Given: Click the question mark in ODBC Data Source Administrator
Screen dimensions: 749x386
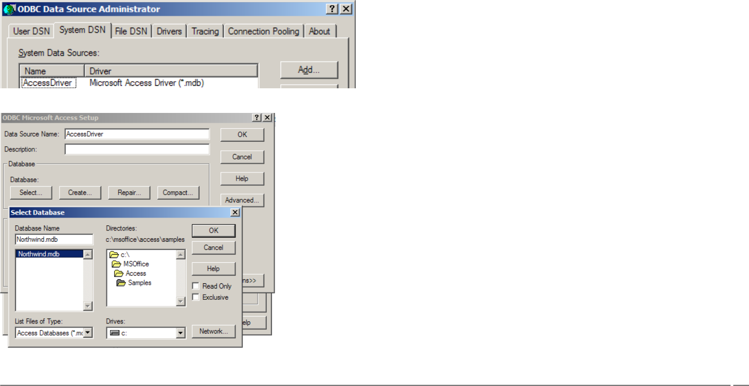Looking at the screenshot, I should click(333, 9).
